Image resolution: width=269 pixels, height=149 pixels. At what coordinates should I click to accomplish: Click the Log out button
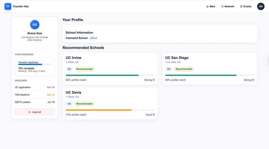tap(35, 112)
